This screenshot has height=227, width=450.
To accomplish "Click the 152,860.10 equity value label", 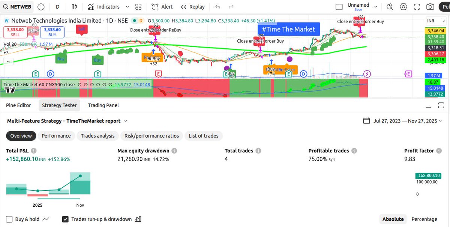I will click(x=428, y=175).
